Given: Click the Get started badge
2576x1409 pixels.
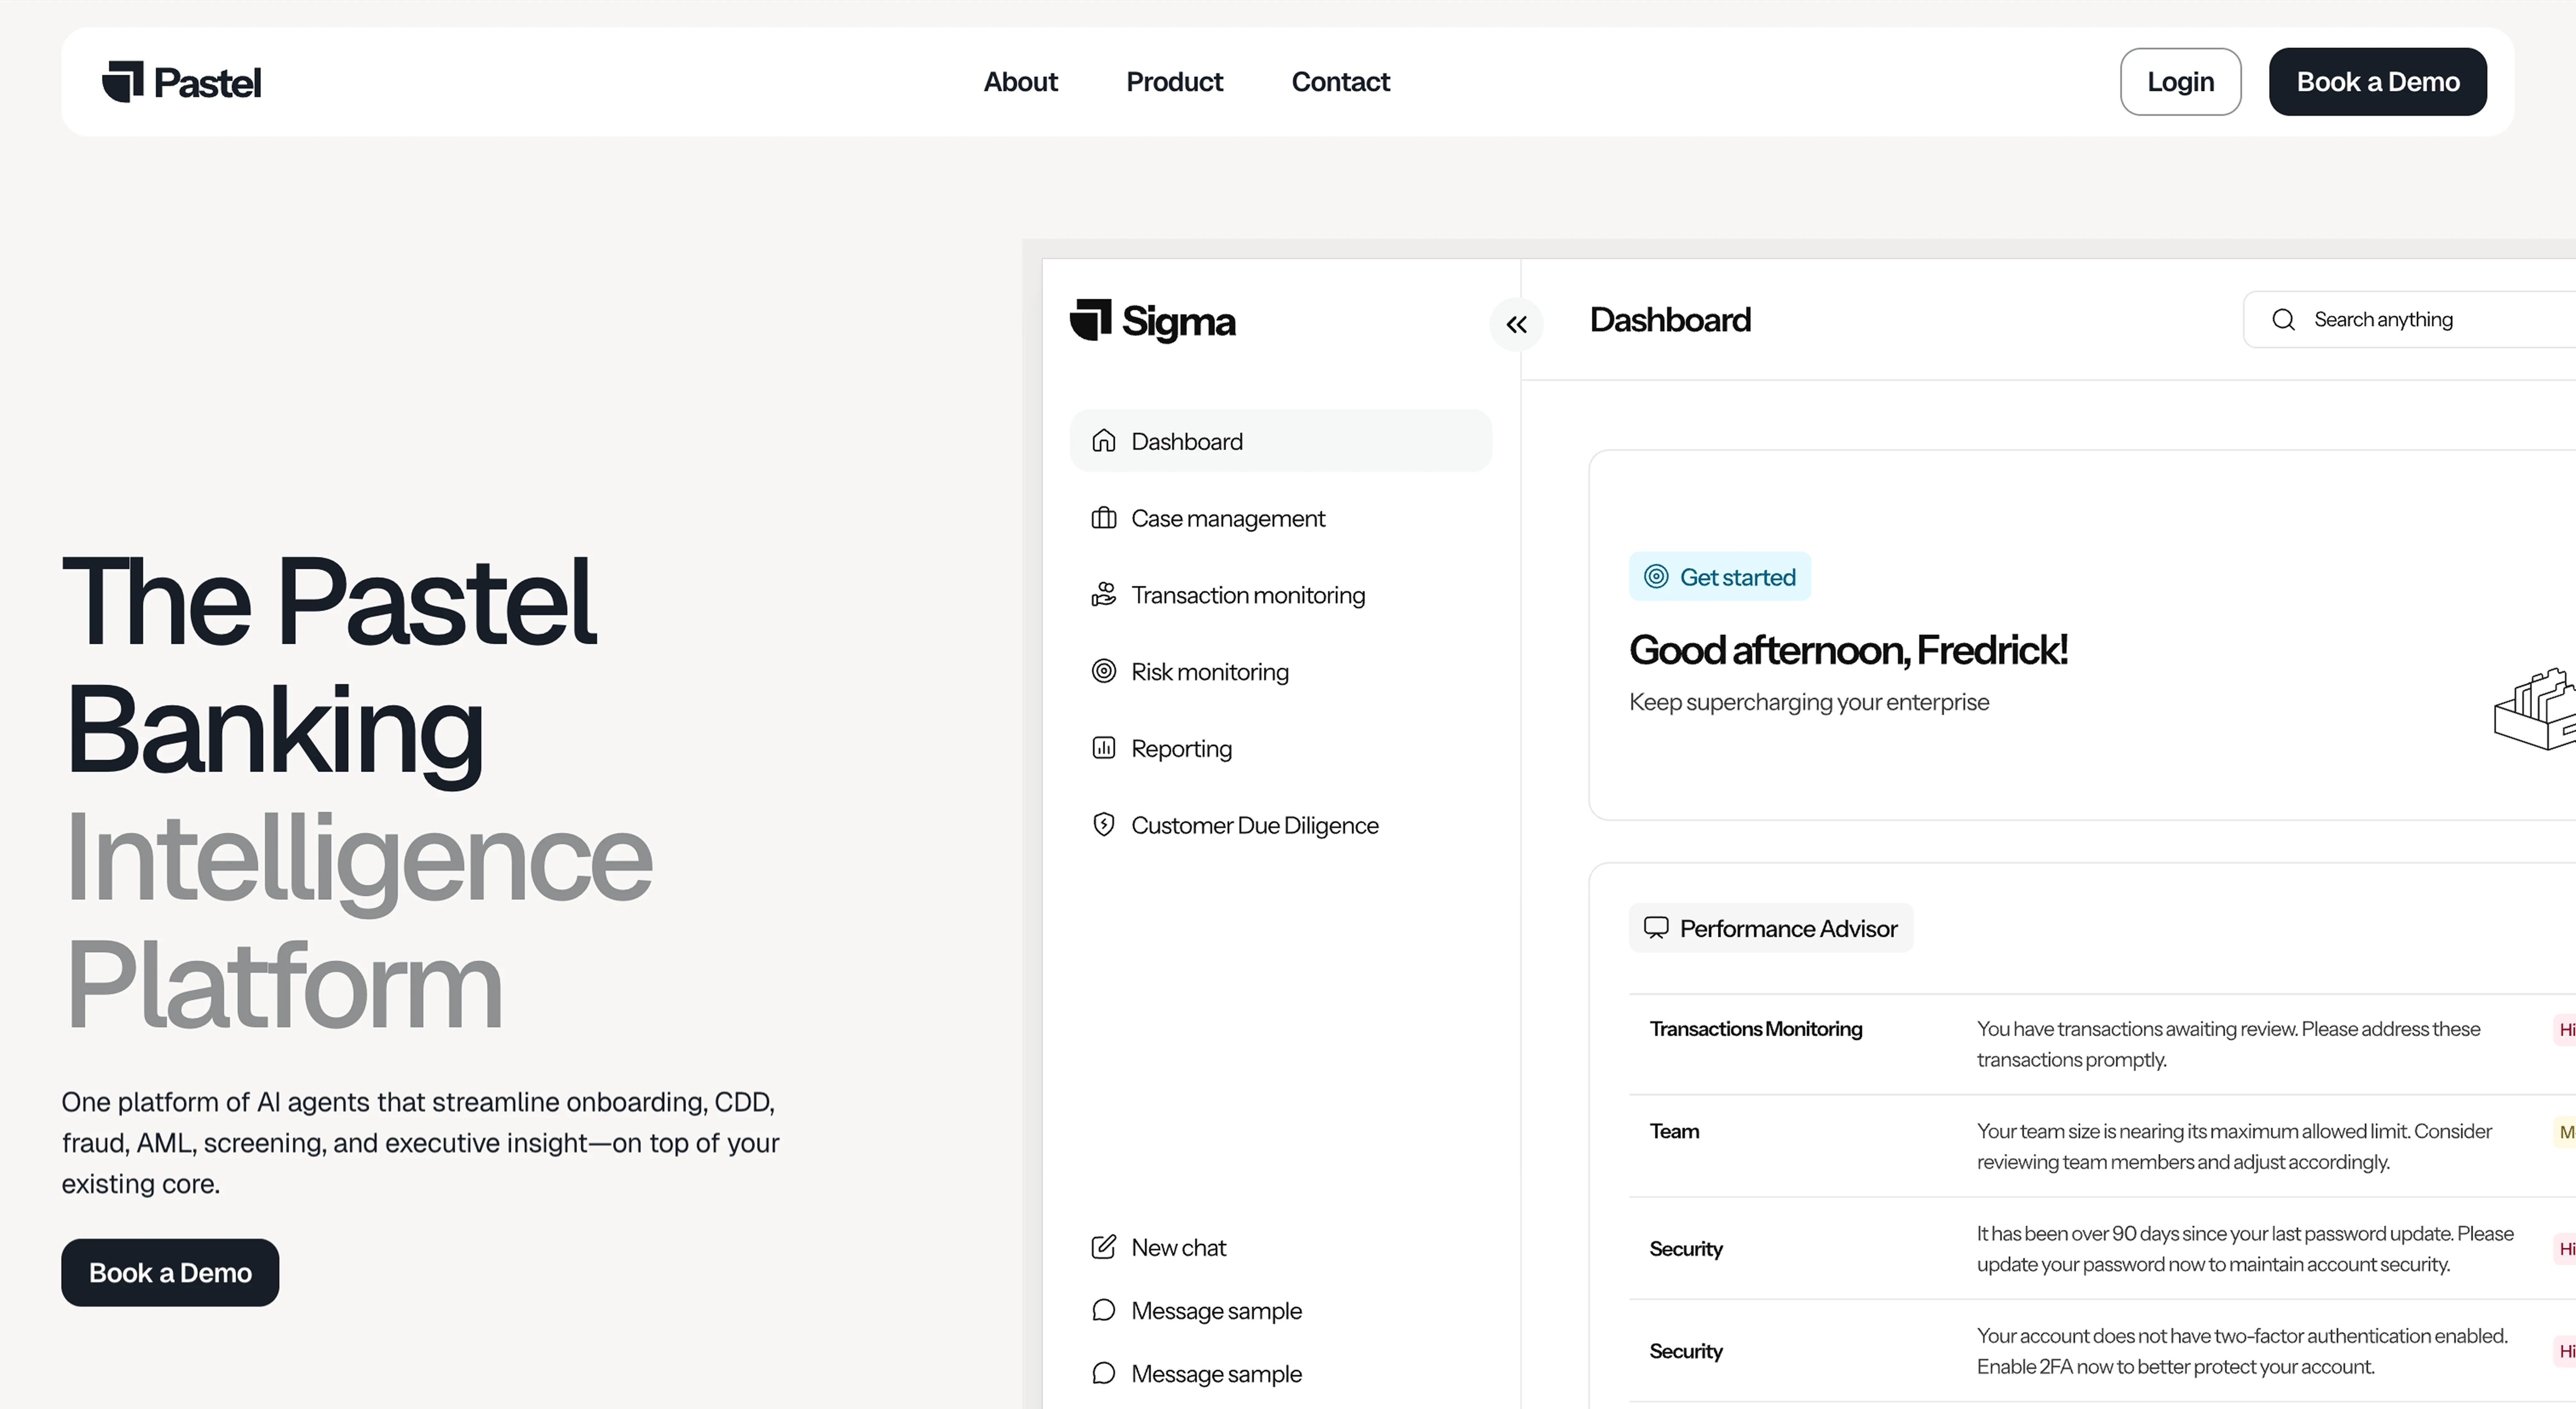Looking at the screenshot, I should click(1719, 577).
